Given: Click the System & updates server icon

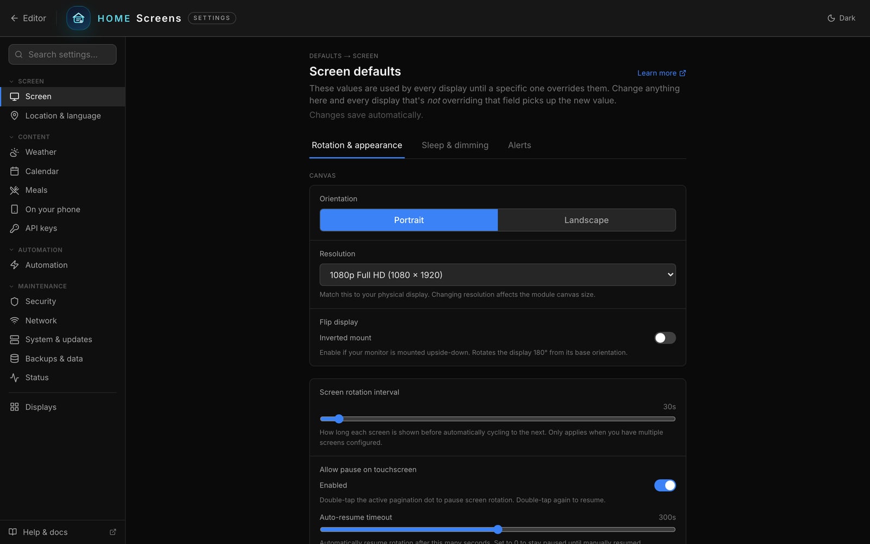Looking at the screenshot, I should [15, 339].
